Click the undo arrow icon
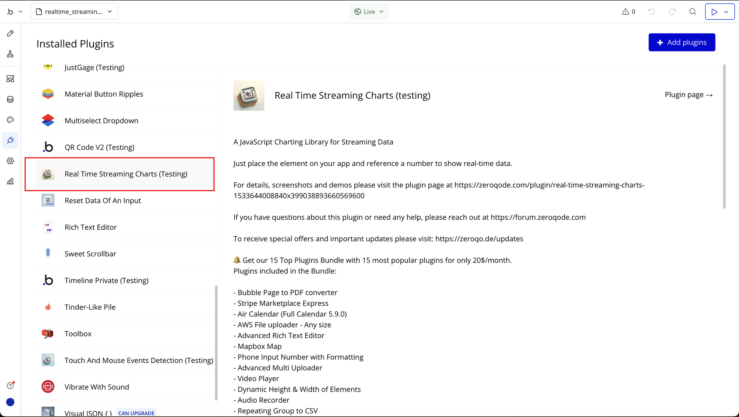The image size is (739, 417). point(651,12)
